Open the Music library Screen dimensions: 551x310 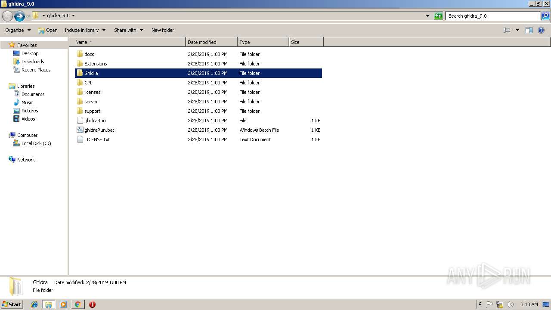tap(27, 102)
